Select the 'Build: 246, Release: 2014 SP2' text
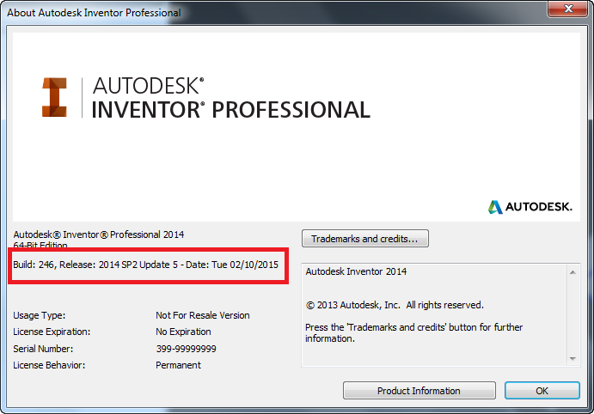 (146, 265)
